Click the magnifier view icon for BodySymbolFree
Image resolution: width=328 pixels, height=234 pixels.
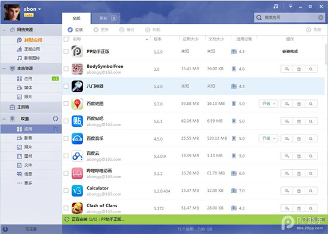[x=311, y=69]
